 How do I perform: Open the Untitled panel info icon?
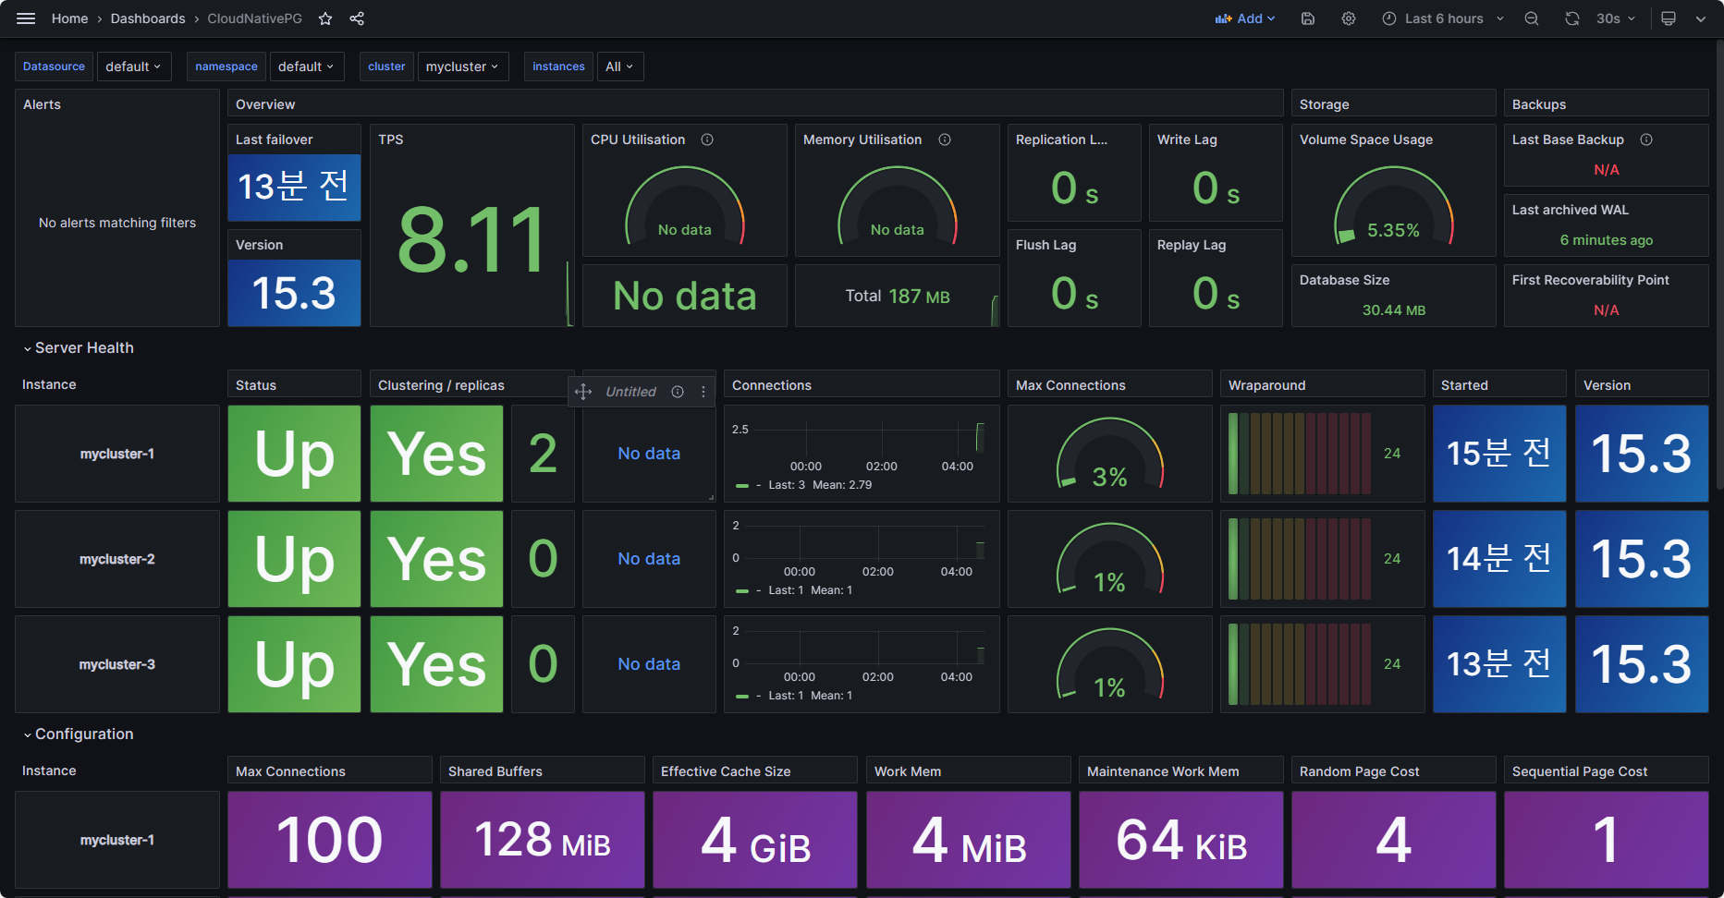click(x=678, y=392)
